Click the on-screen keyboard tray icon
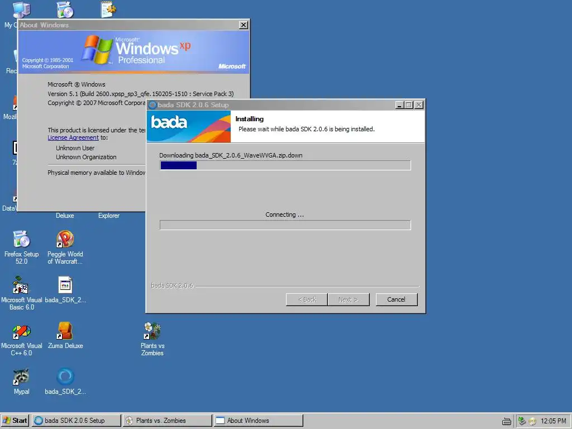572x429 pixels. coord(506,421)
